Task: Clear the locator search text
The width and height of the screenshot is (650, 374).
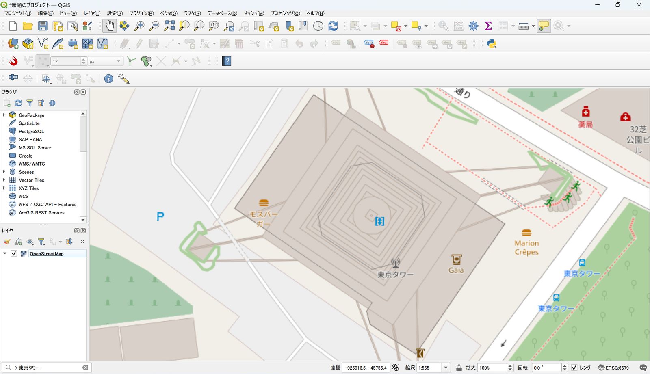Action: pyautogui.click(x=85, y=368)
